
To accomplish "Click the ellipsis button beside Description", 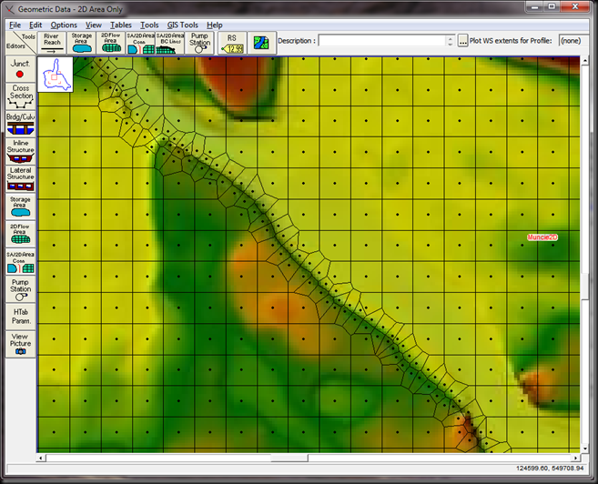I will [463, 41].
